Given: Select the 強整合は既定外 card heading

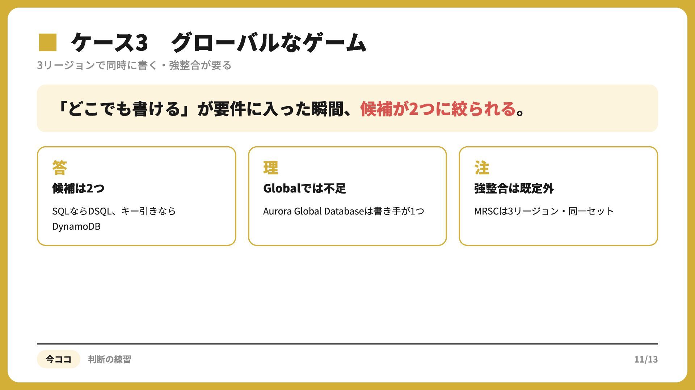Looking at the screenshot, I should (514, 188).
